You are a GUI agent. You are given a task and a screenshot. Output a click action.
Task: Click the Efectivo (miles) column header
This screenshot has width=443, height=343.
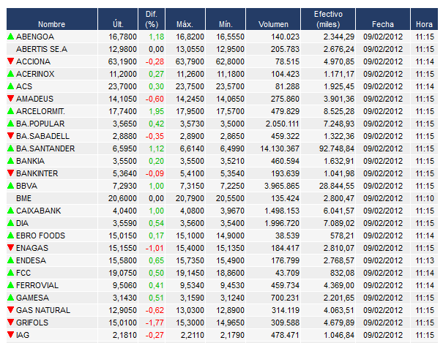tap(328, 19)
